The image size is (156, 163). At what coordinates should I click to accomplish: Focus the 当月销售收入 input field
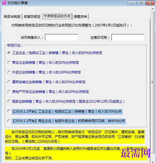point(61,37)
